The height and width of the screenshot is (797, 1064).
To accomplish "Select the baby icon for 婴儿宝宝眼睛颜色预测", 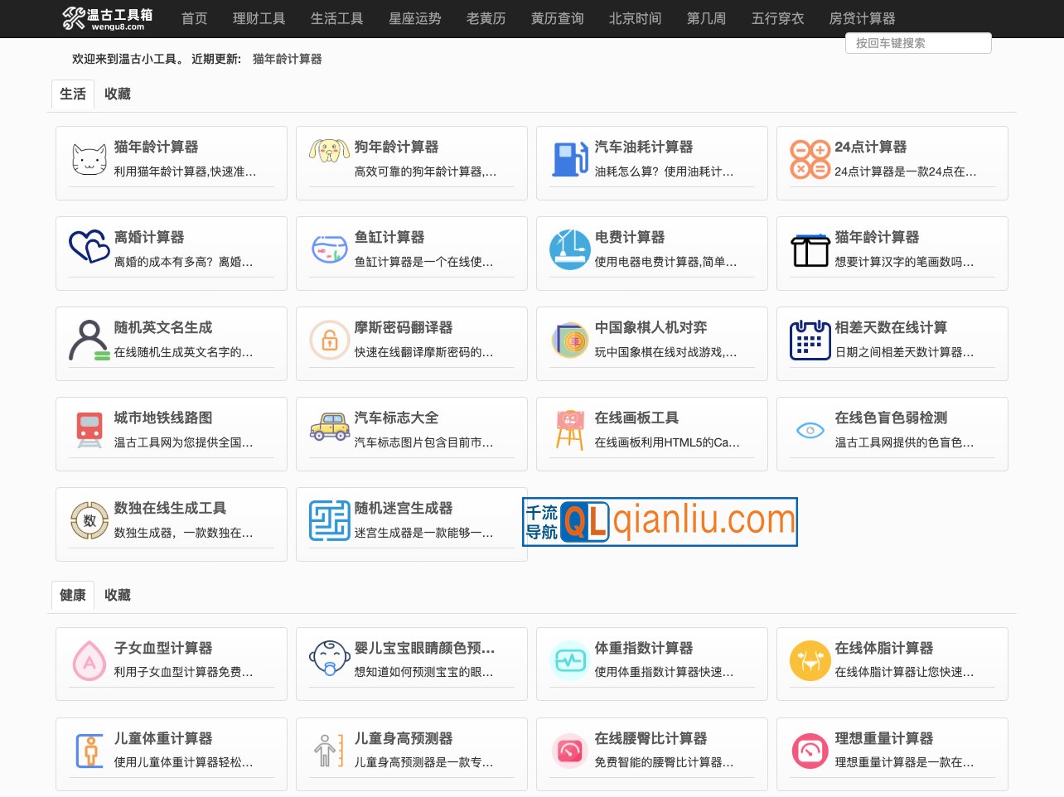I will 329,659.
